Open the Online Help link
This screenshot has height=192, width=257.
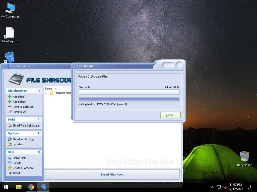(19, 158)
